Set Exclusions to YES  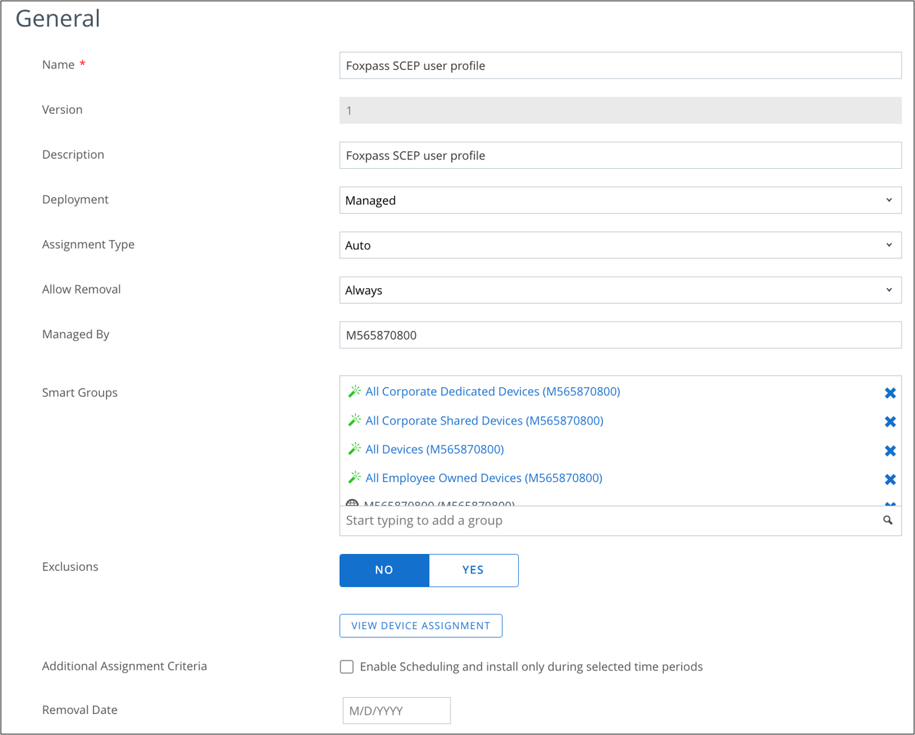point(473,570)
